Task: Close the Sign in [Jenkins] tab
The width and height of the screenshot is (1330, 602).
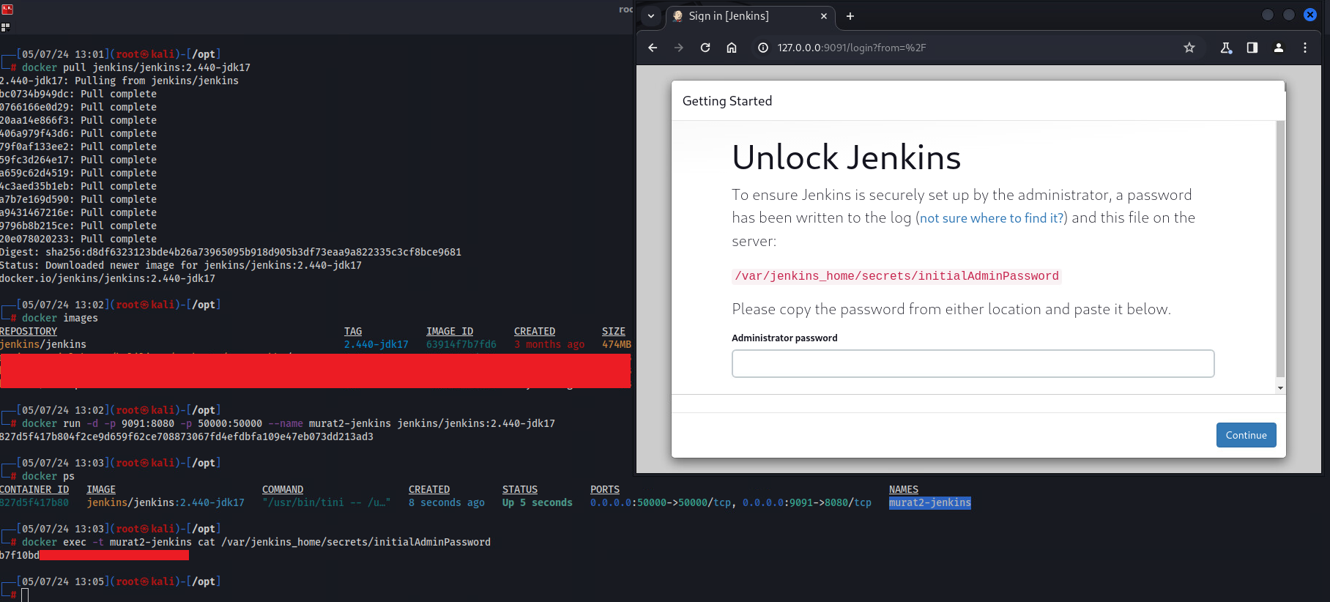Action: pyautogui.click(x=824, y=16)
